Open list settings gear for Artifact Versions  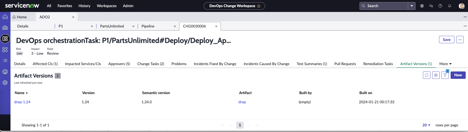436,75
